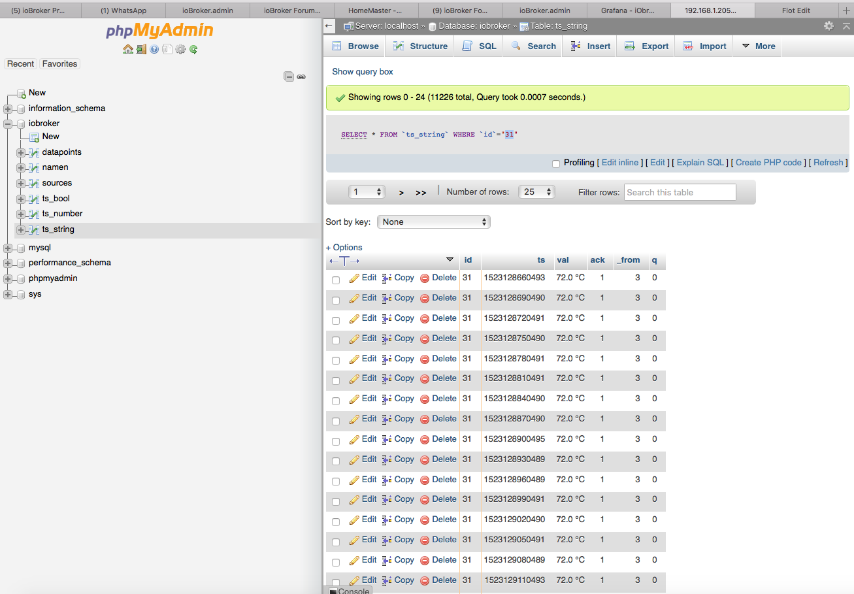The image size is (854, 594).
Task: Click the Copy icon for row 1523128690490
Action: point(387,298)
